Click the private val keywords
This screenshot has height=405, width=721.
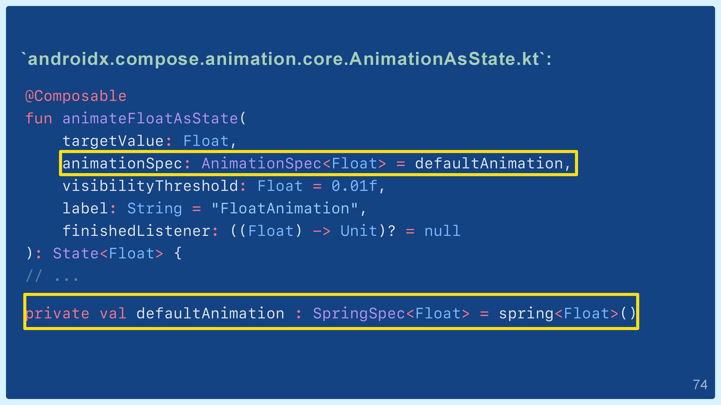76,313
